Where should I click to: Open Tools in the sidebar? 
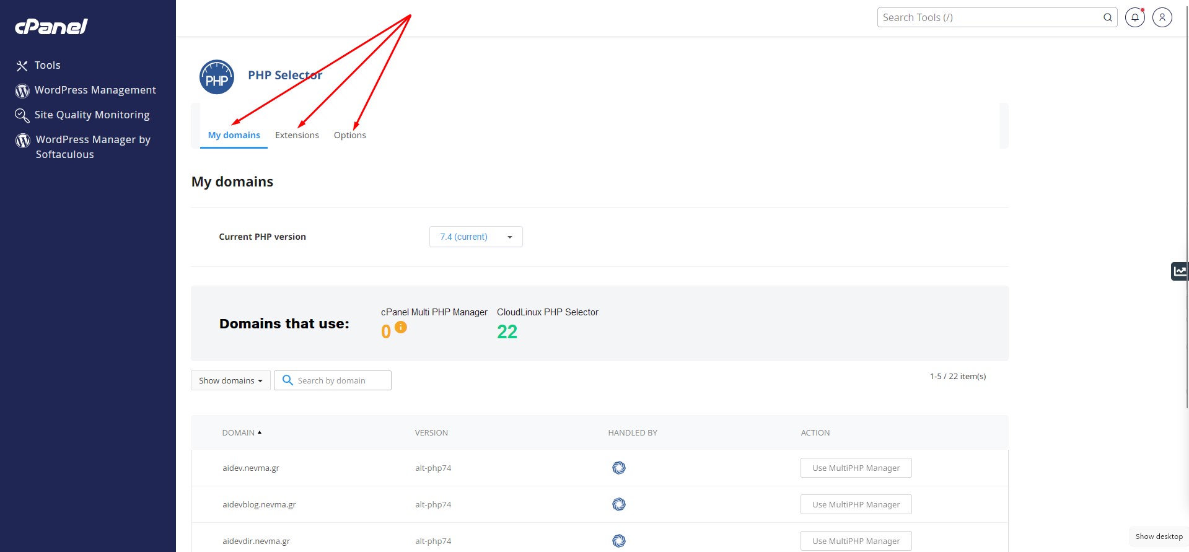coord(47,65)
